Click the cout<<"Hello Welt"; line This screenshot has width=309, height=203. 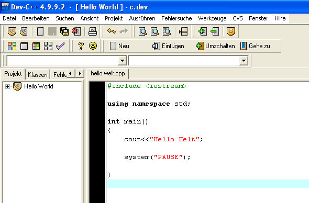(163, 139)
